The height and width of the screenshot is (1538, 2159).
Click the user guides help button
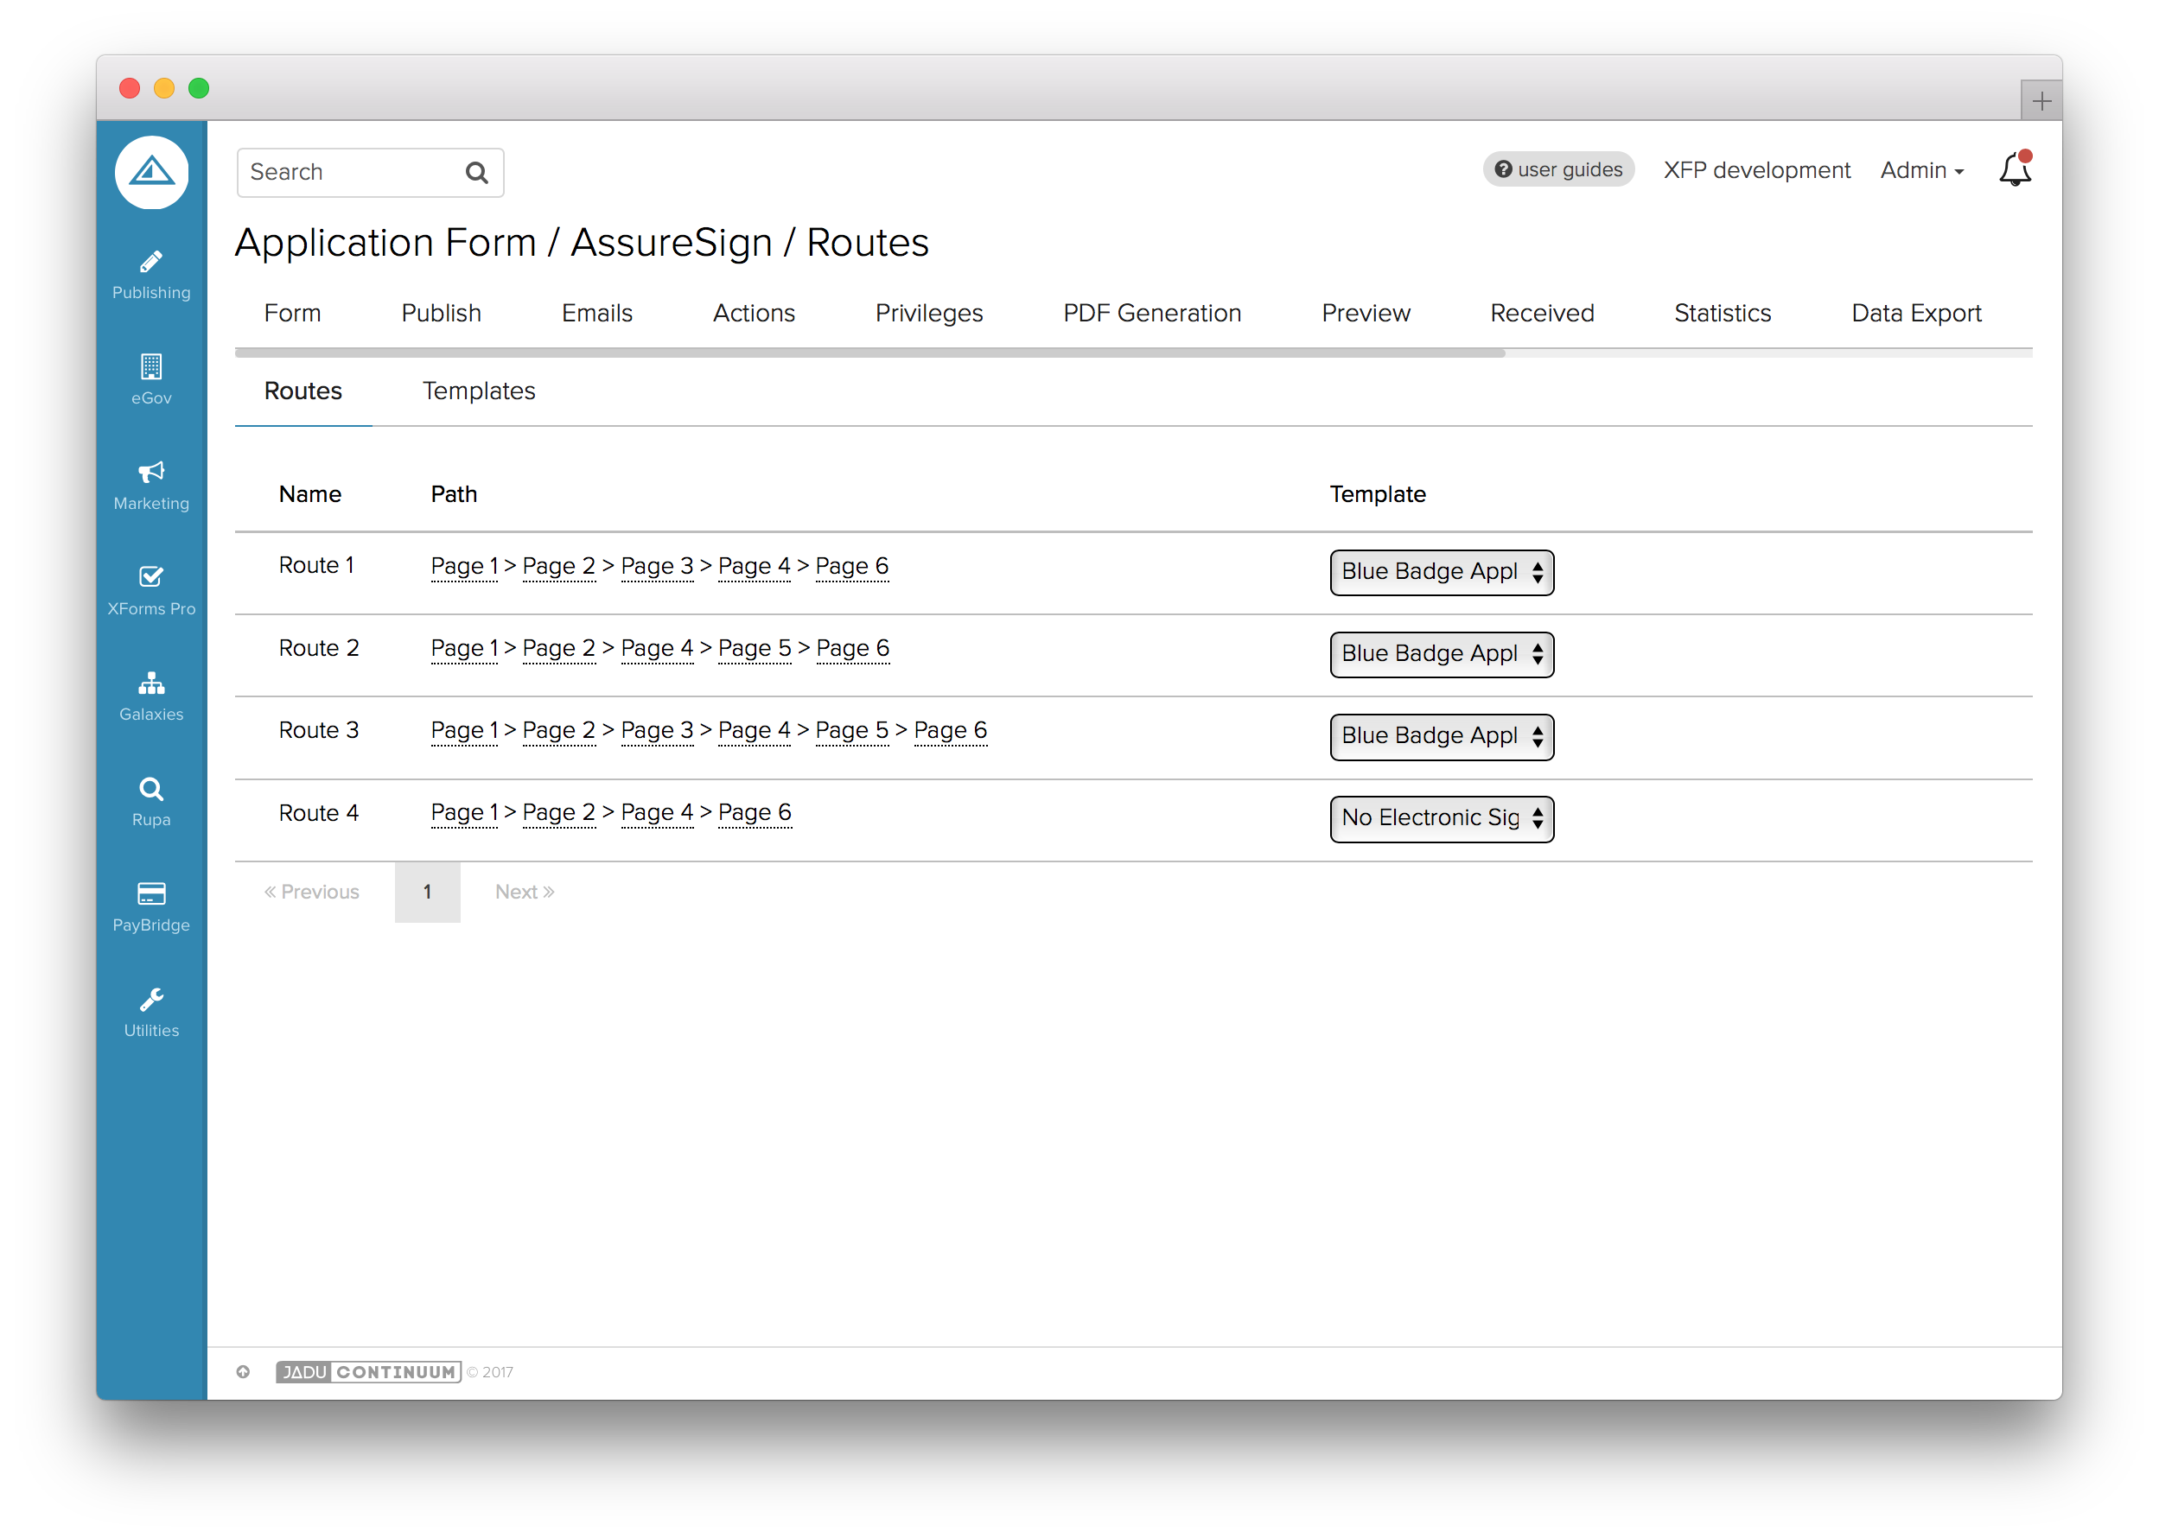pyautogui.click(x=1557, y=169)
